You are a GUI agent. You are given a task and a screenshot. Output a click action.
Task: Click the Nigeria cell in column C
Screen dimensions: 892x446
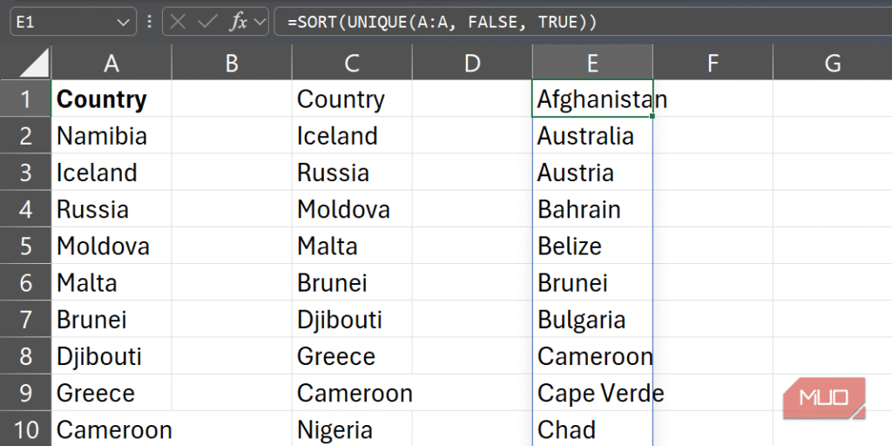(x=352, y=429)
